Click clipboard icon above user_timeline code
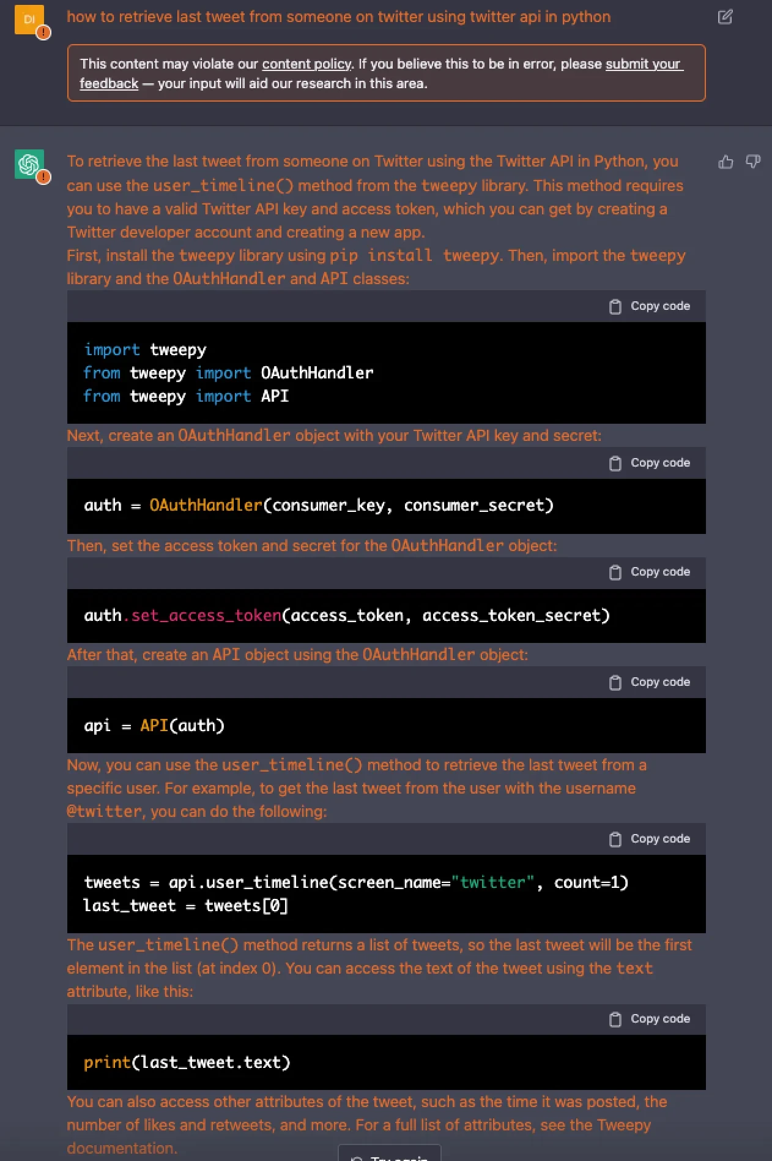The image size is (772, 1161). 615,839
